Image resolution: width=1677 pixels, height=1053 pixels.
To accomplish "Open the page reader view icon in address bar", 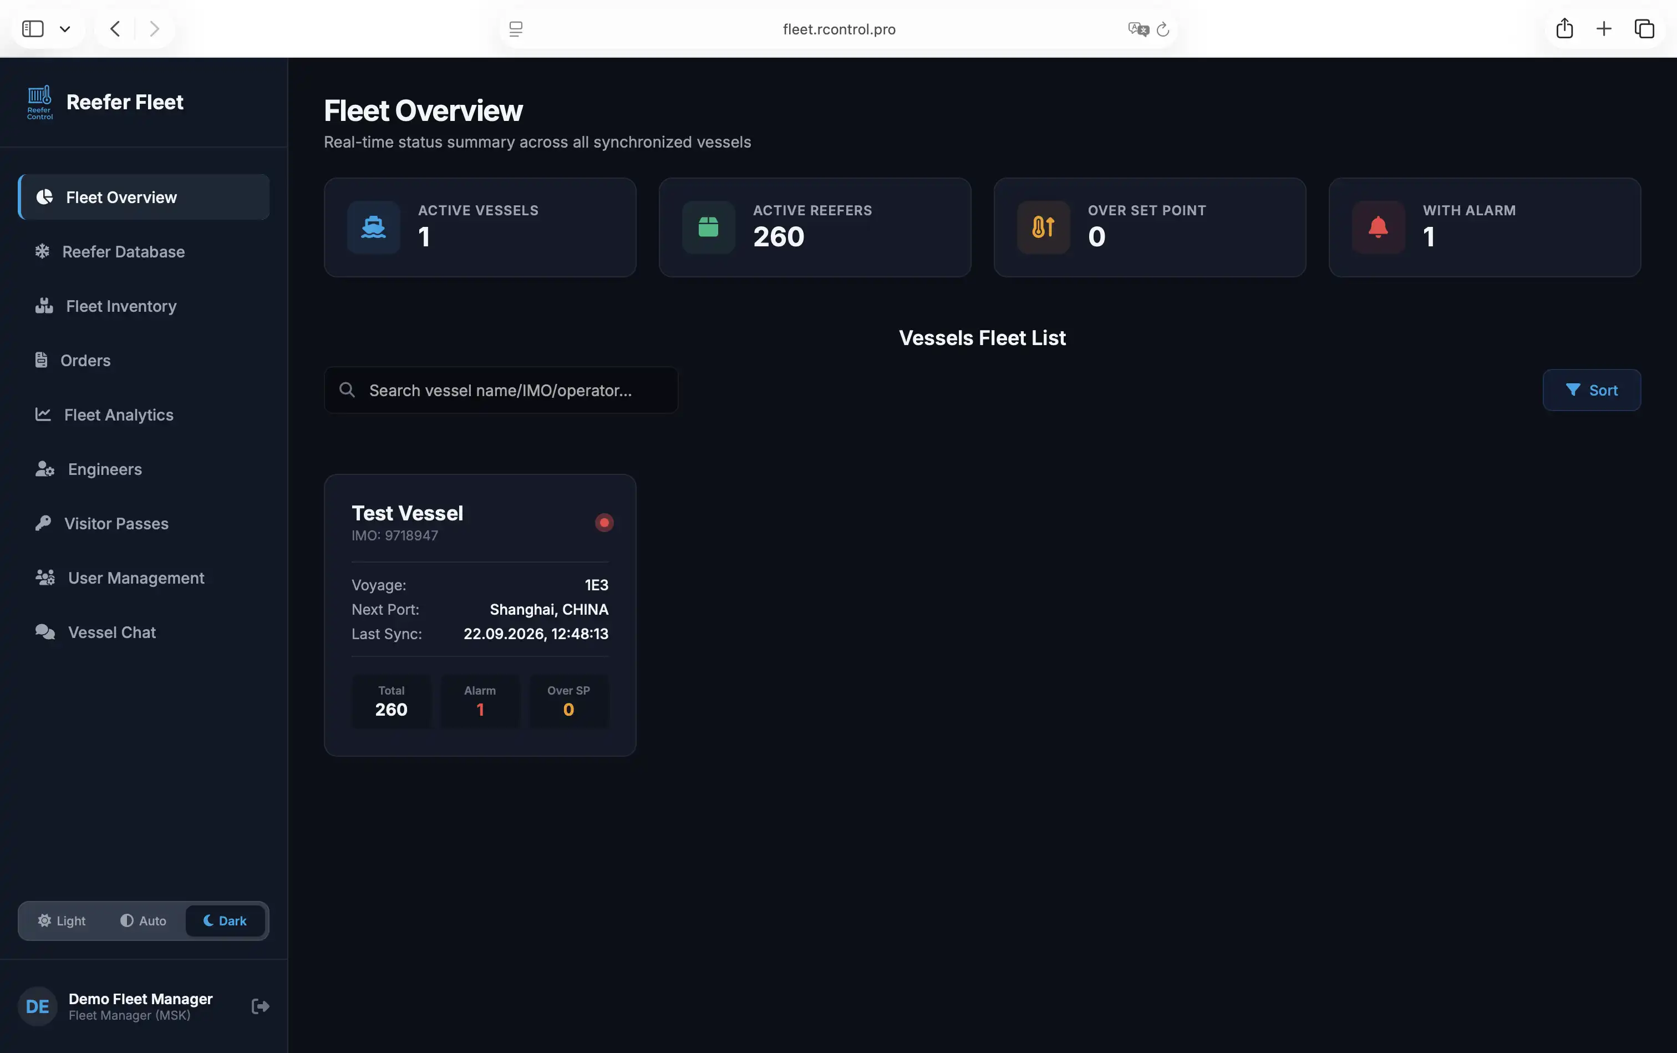I will tap(516, 28).
